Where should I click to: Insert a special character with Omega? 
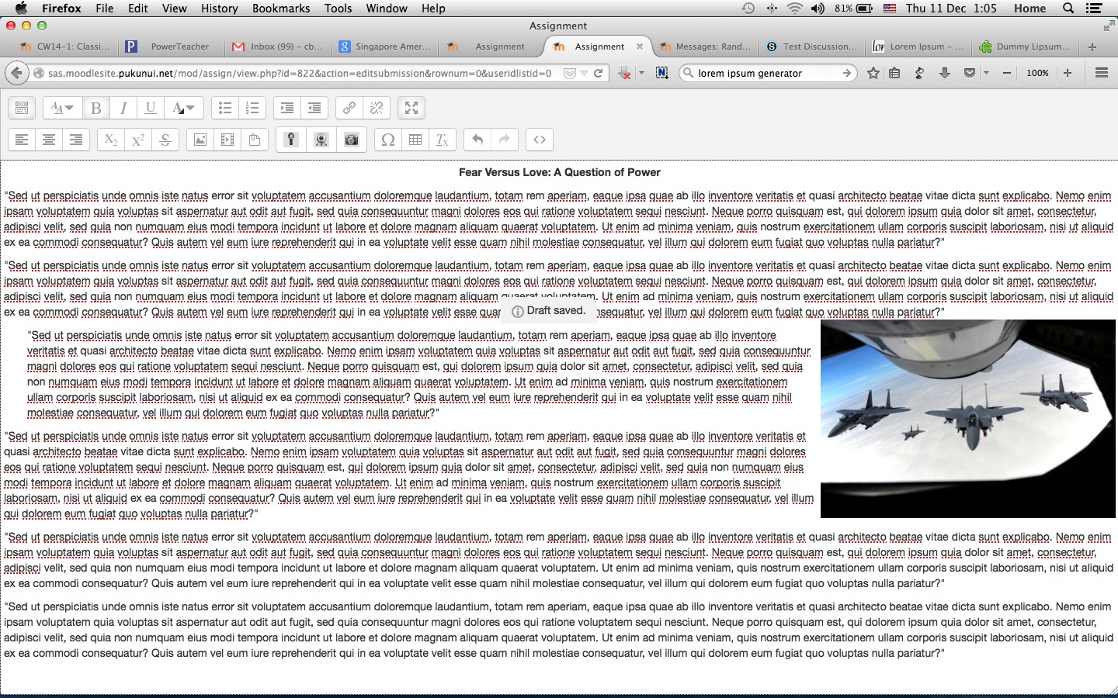[x=388, y=140]
